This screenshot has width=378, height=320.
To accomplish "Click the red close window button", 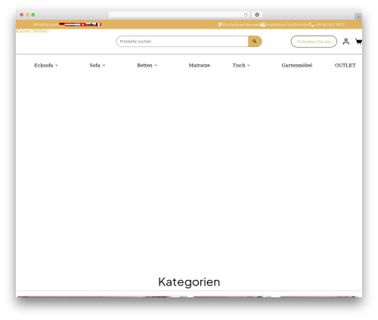I will tap(22, 14).
